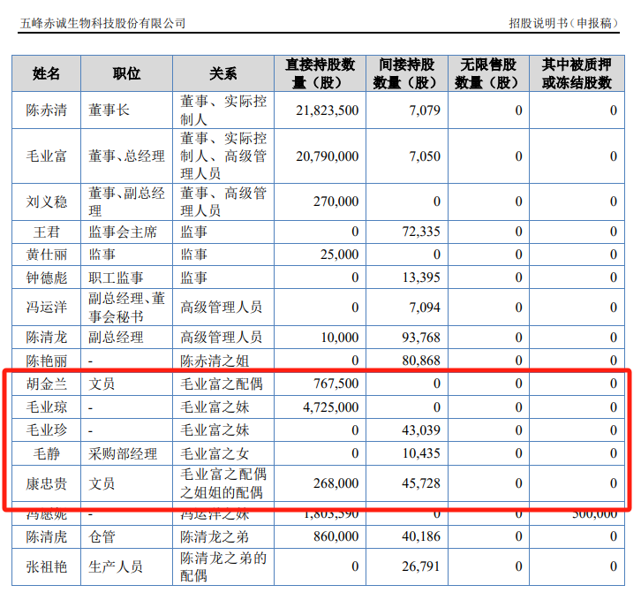
Task: Click the name cell 钟德彪
Action: point(46,278)
